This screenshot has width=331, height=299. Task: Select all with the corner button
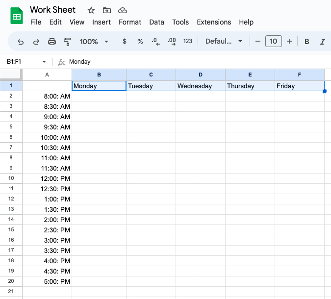pos(11,75)
